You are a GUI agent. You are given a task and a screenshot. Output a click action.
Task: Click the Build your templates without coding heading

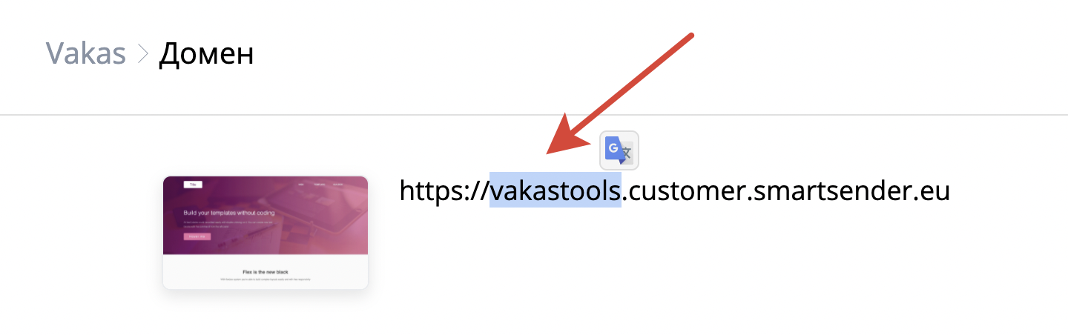pyautogui.click(x=229, y=213)
